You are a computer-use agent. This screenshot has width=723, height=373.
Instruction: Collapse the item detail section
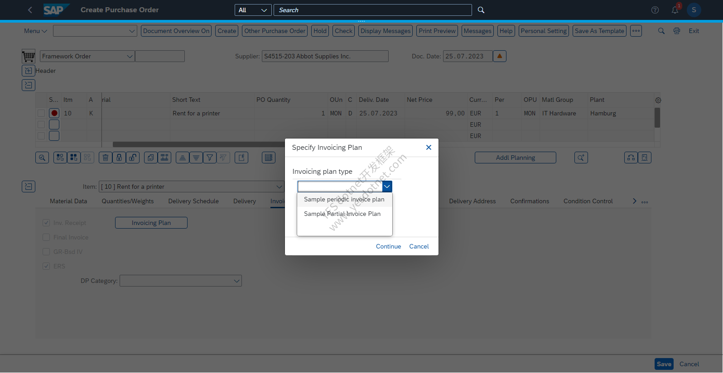(x=29, y=186)
